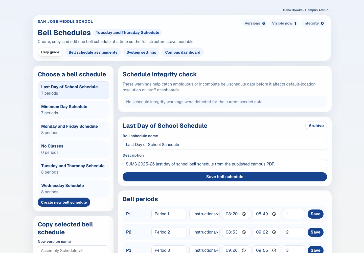Click the Description field
364x253 pixels.
[x=225, y=164]
